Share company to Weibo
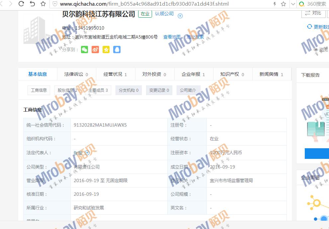The image size is (329, 229). tap(95, 50)
